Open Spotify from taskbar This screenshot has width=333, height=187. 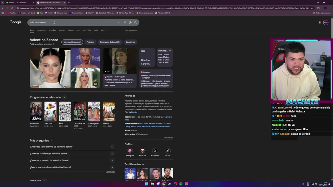pyautogui.click(x=181, y=184)
